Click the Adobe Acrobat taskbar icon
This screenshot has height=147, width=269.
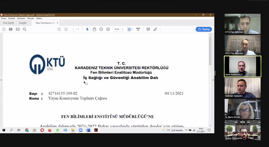click(x=96, y=130)
